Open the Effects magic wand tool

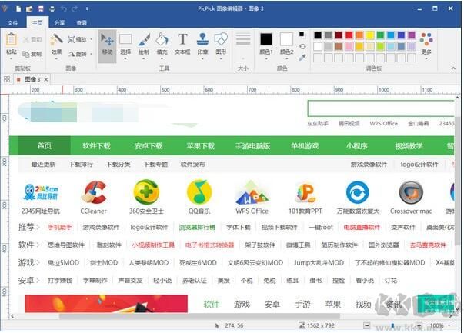[56, 39]
